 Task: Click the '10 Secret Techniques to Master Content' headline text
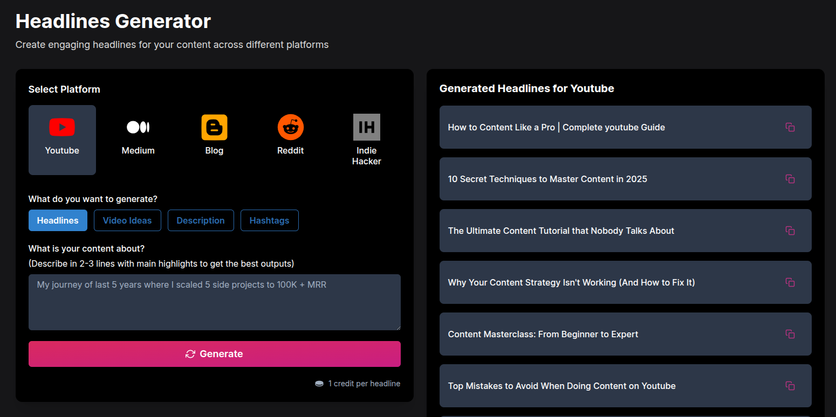[x=547, y=179]
